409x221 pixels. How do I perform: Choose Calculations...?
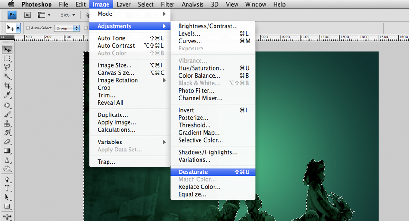pyautogui.click(x=129, y=130)
